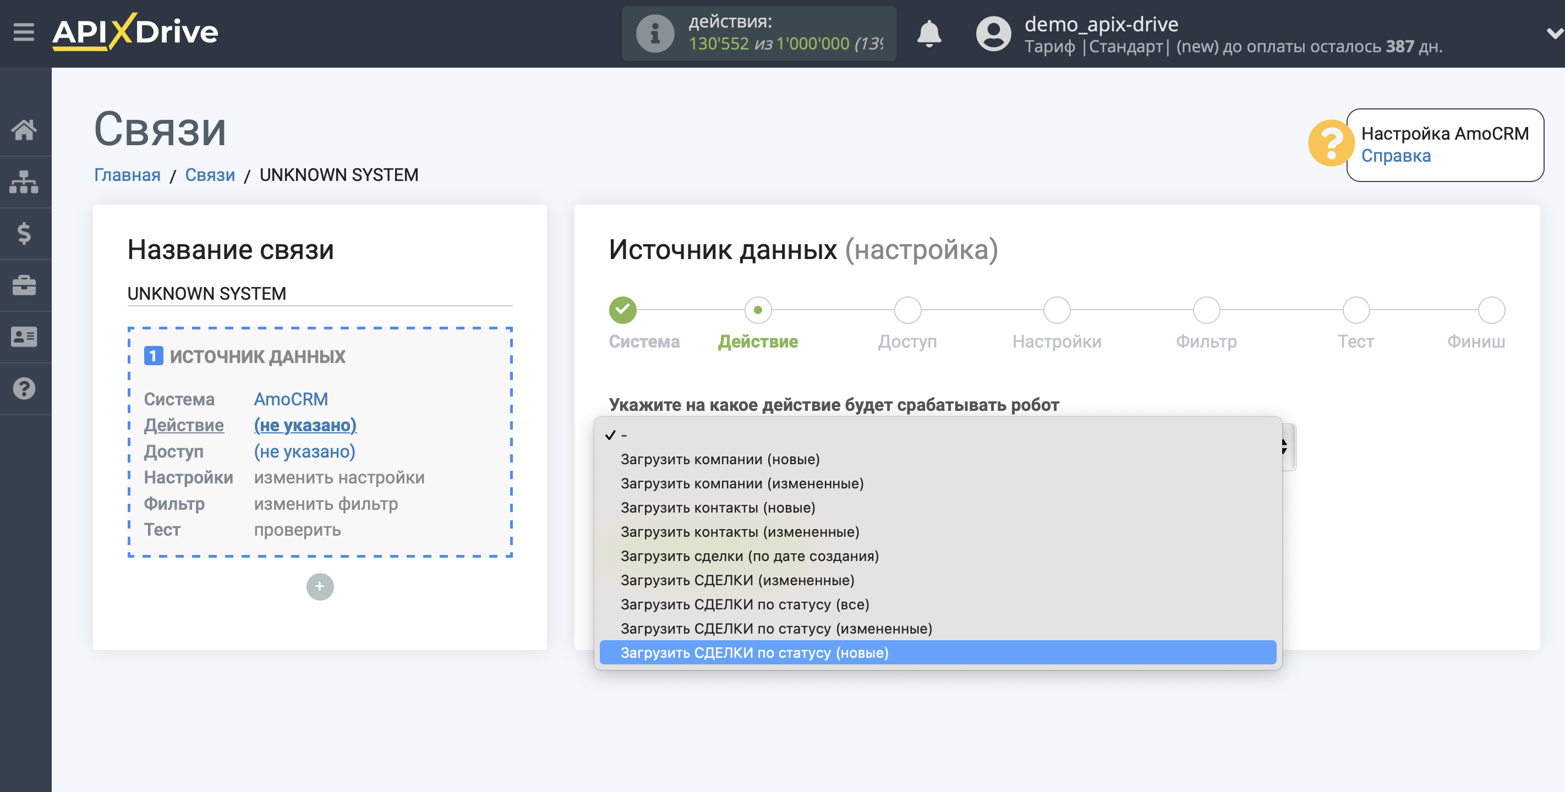Choose the empty dash option
The image size is (1565, 792).
pyautogui.click(x=938, y=435)
